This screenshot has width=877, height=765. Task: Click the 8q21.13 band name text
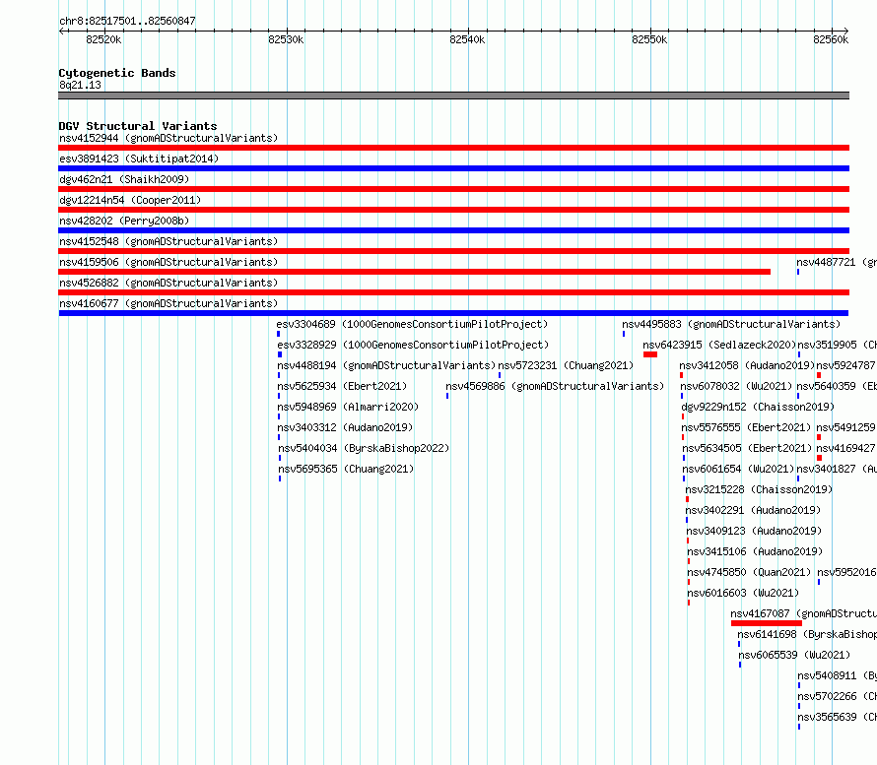(x=80, y=85)
